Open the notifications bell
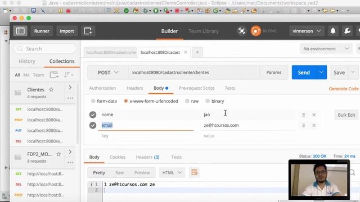 click(x=333, y=31)
